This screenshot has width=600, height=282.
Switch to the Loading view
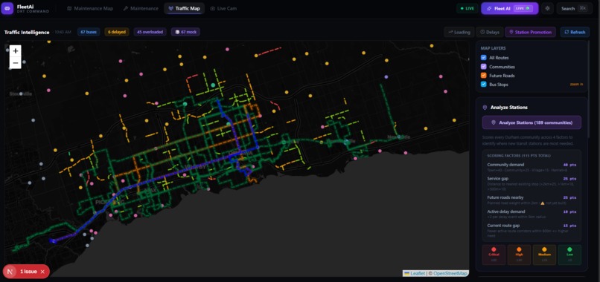[x=459, y=32]
